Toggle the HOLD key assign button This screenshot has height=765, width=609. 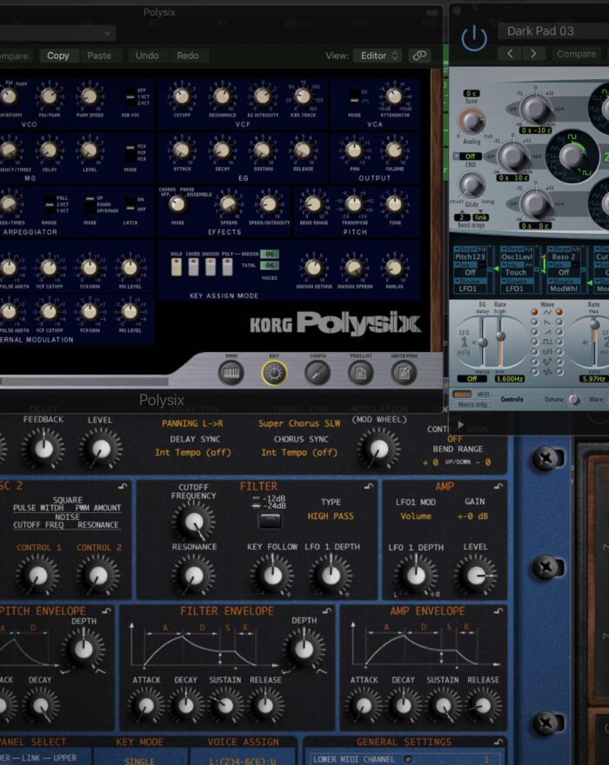pos(177,267)
